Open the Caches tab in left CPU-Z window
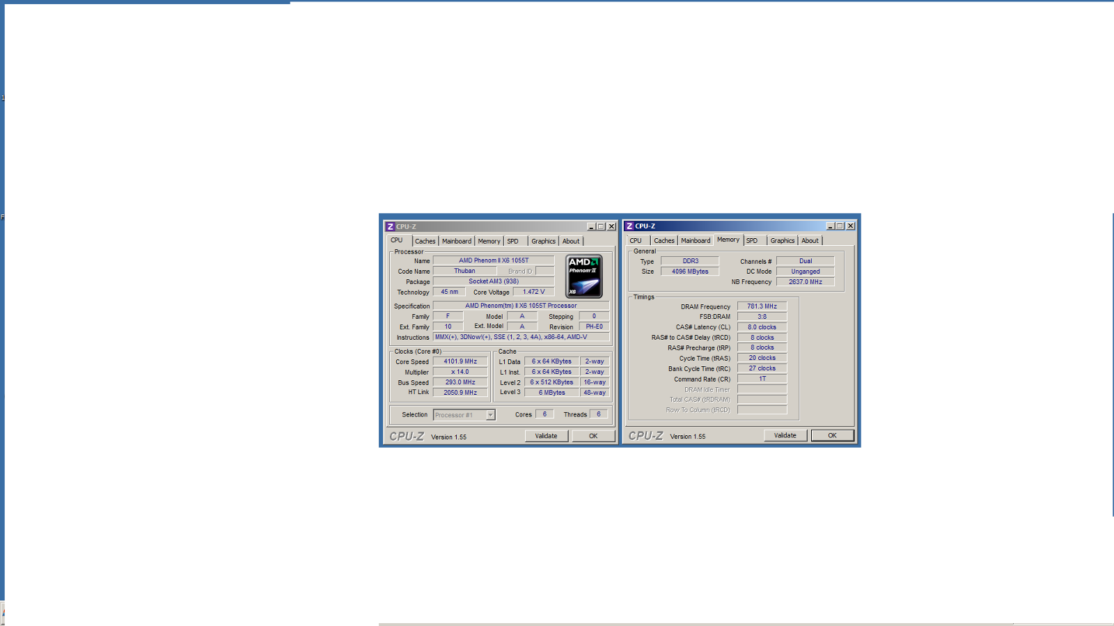 point(425,241)
